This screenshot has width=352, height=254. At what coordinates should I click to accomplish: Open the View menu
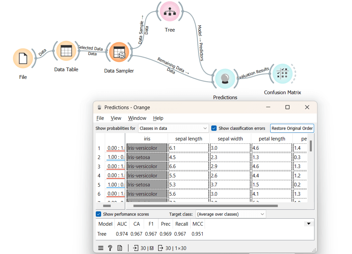point(116,118)
